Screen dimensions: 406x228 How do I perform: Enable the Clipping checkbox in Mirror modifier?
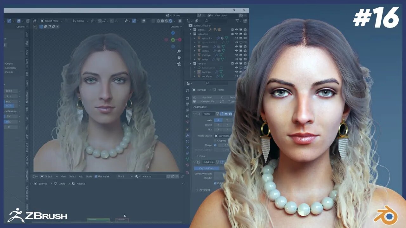[x=215, y=141]
